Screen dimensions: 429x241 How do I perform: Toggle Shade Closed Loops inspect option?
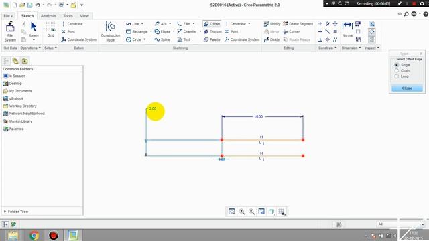(x=372, y=39)
